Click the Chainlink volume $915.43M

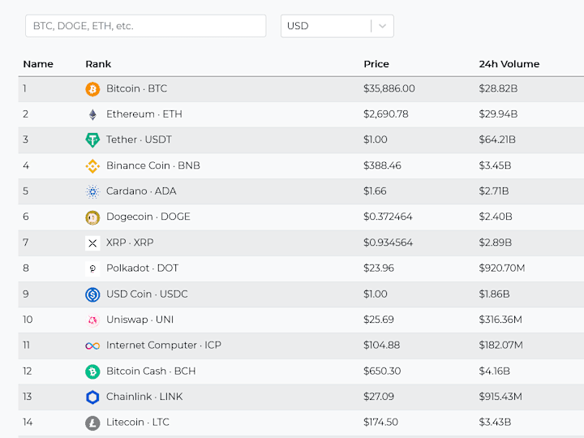(500, 397)
